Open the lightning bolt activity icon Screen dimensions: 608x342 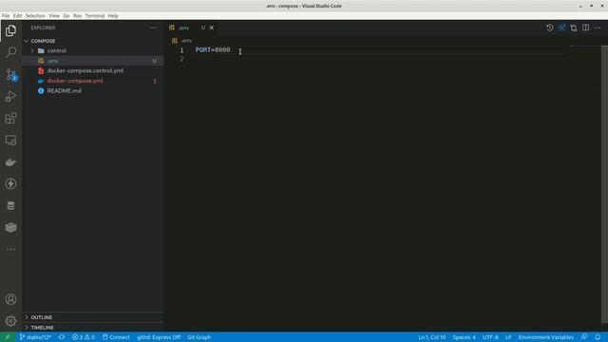10,183
